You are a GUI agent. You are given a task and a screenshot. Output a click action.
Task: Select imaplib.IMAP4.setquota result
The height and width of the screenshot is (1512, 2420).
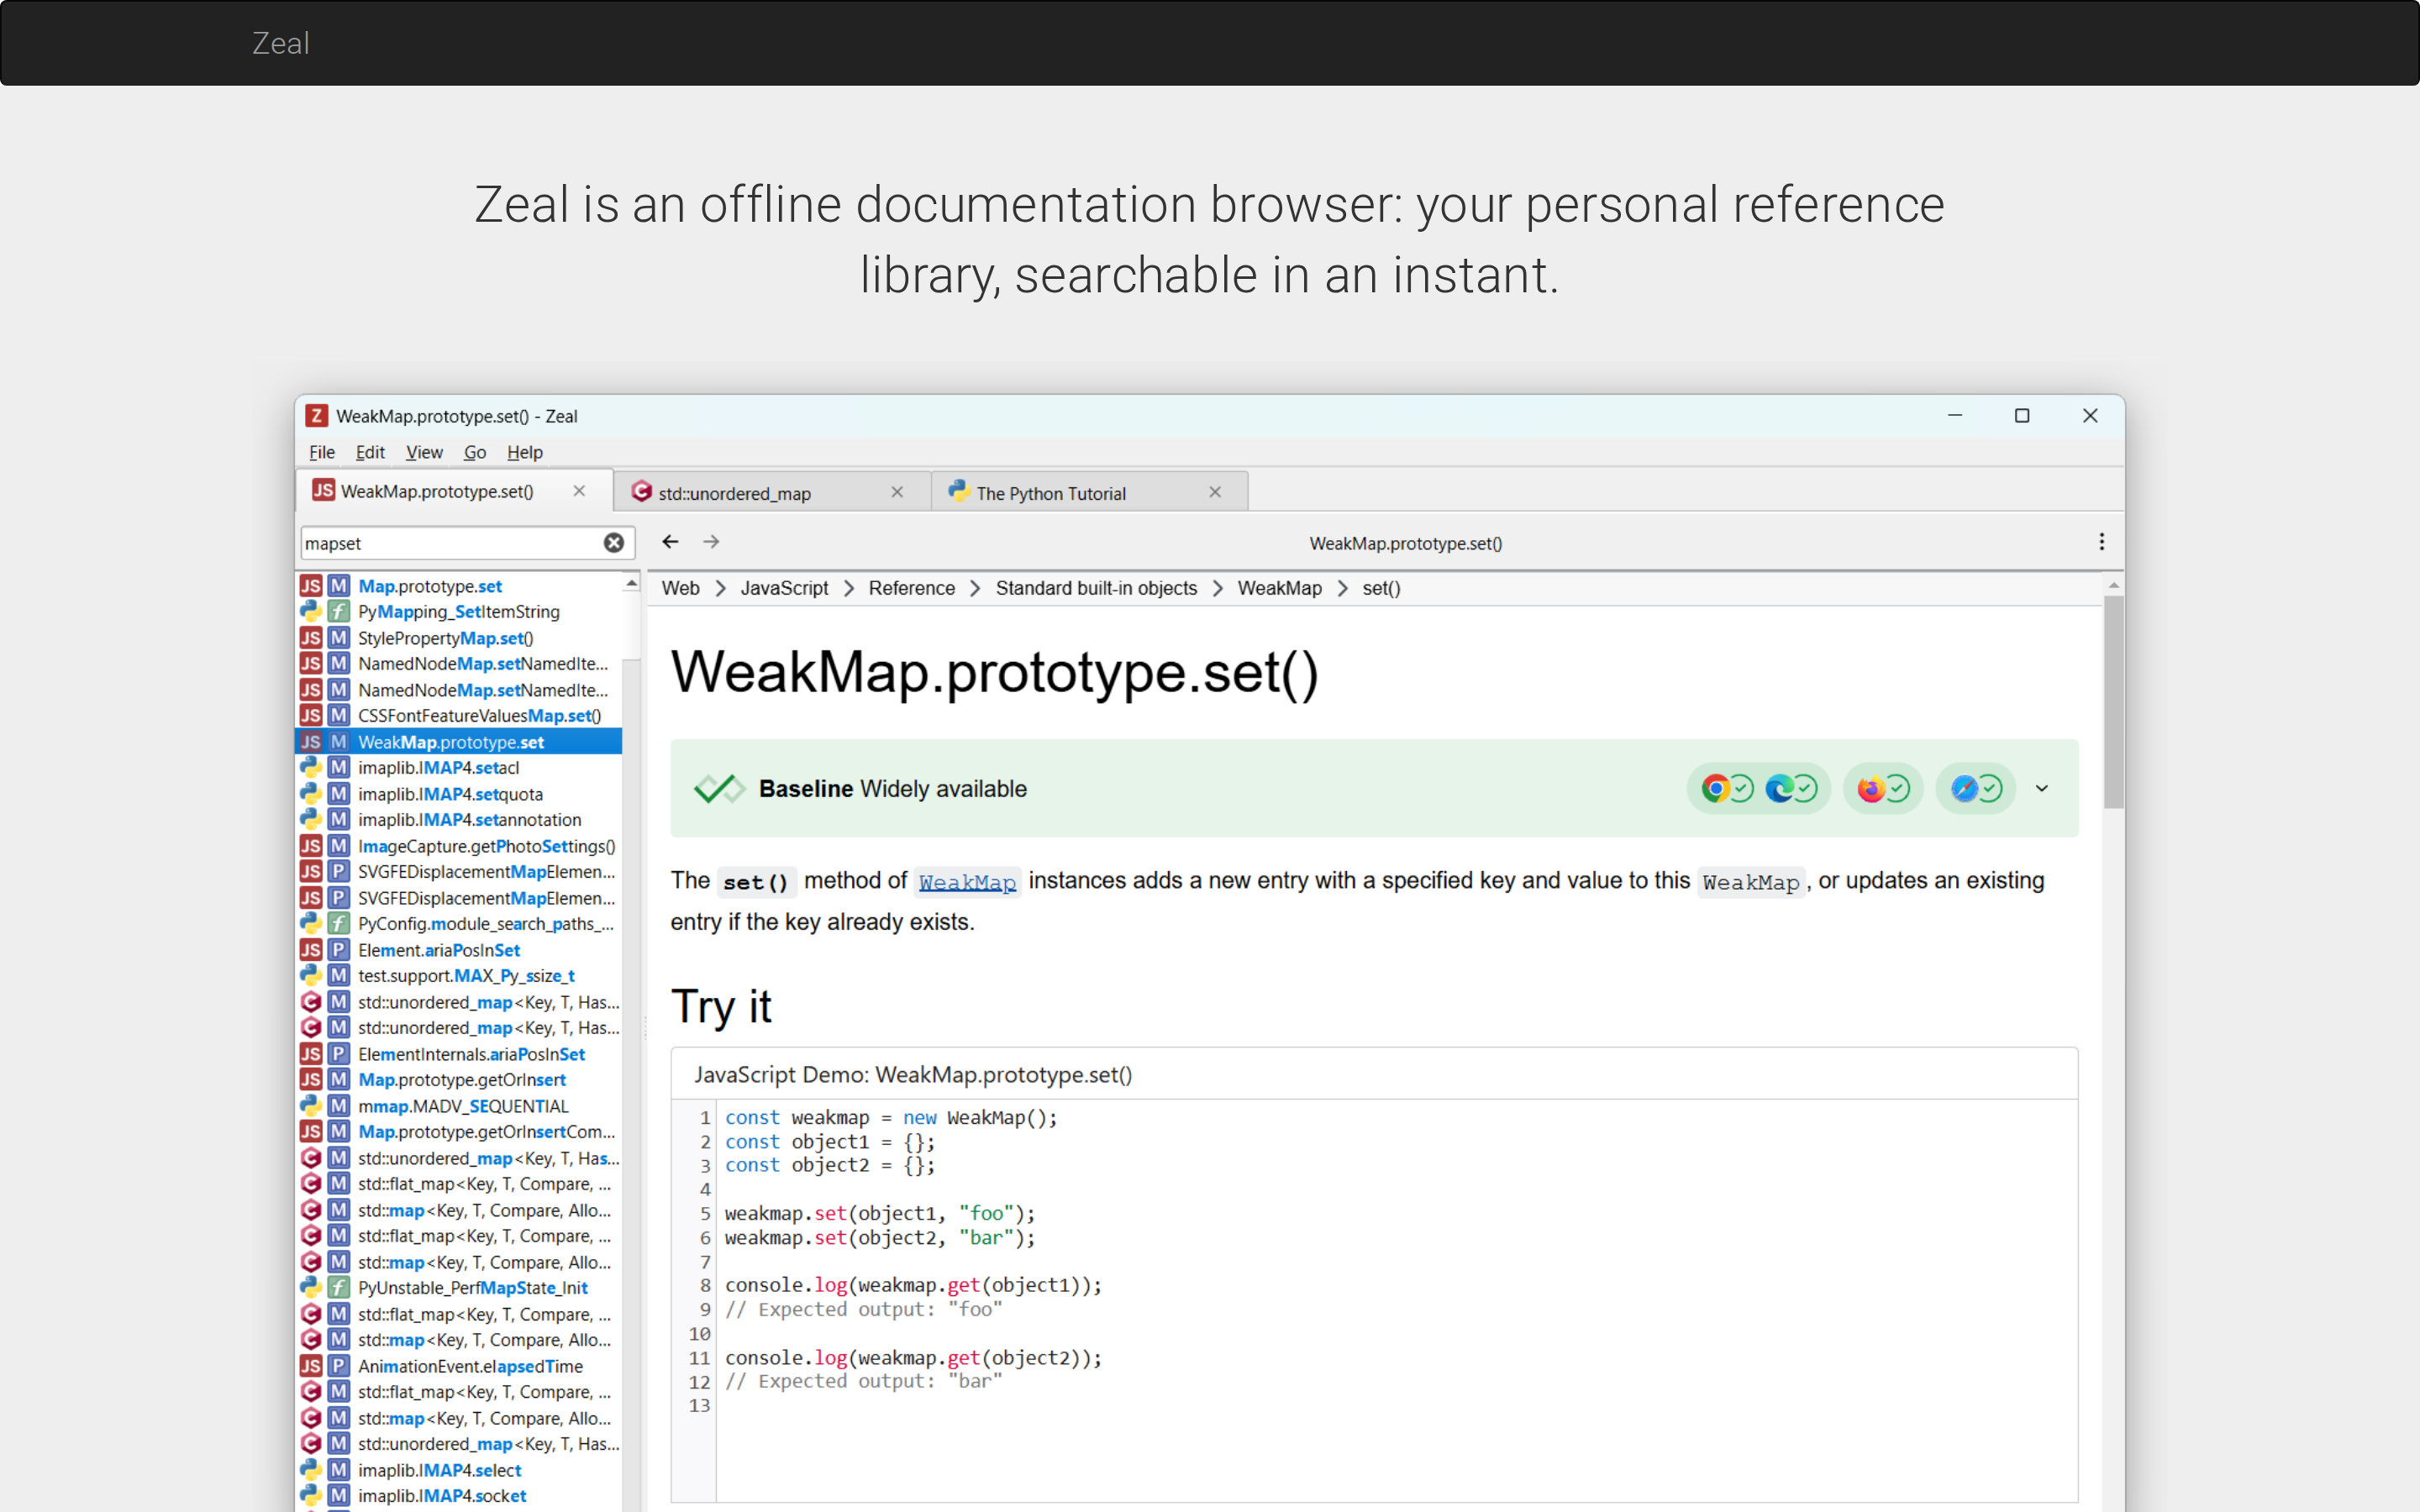click(x=459, y=794)
